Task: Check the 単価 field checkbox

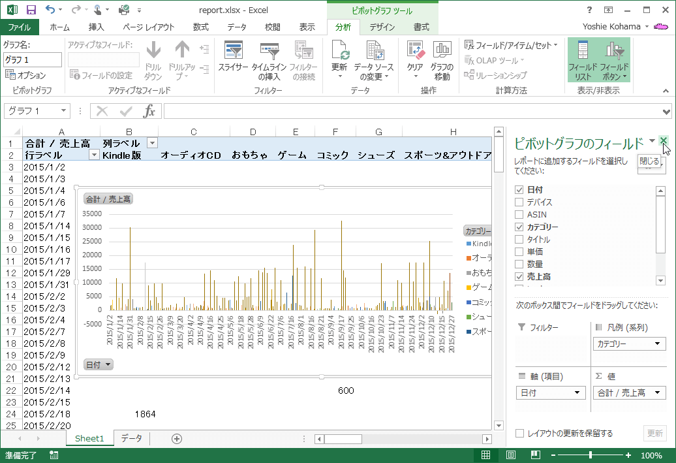Action: click(519, 251)
